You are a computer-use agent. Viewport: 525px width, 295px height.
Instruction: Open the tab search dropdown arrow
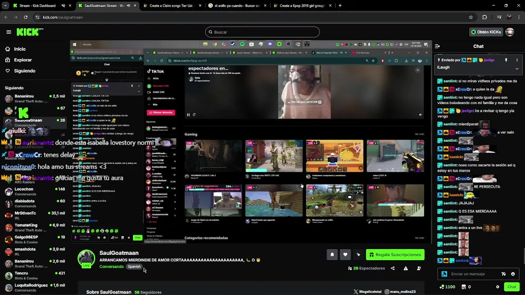tap(5, 6)
